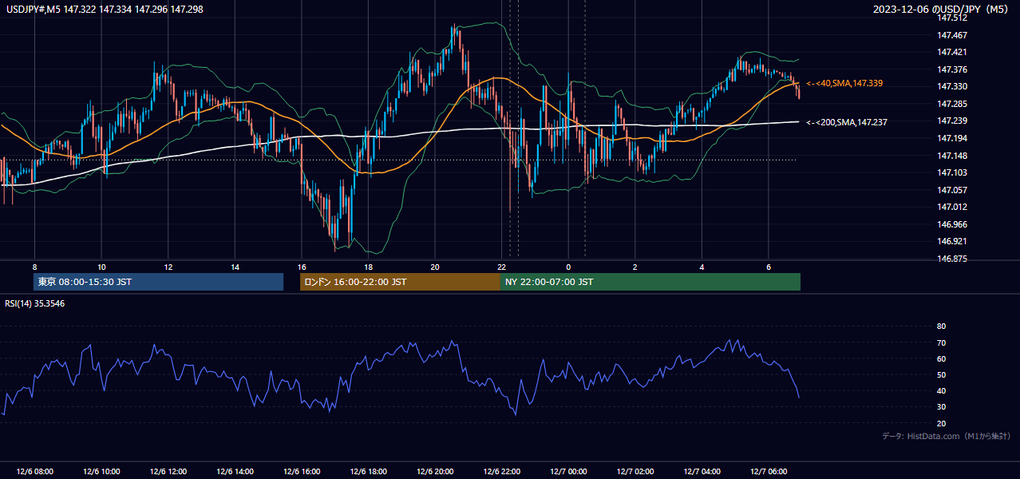1020x479 pixels.
Task: Click the 12/6 08:00 date label
Action: (34, 472)
